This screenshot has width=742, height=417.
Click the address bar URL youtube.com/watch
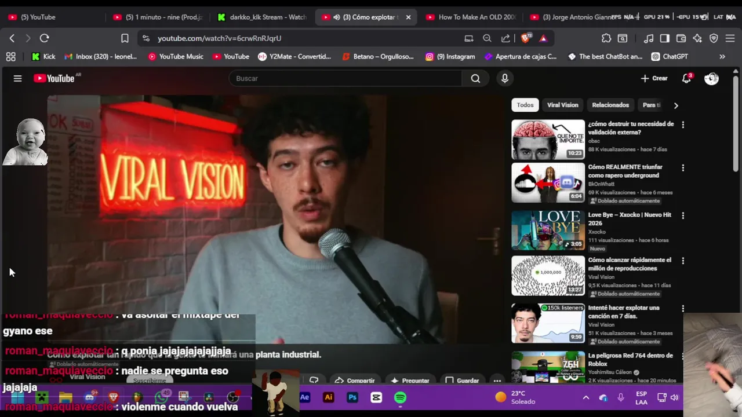(219, 38)
